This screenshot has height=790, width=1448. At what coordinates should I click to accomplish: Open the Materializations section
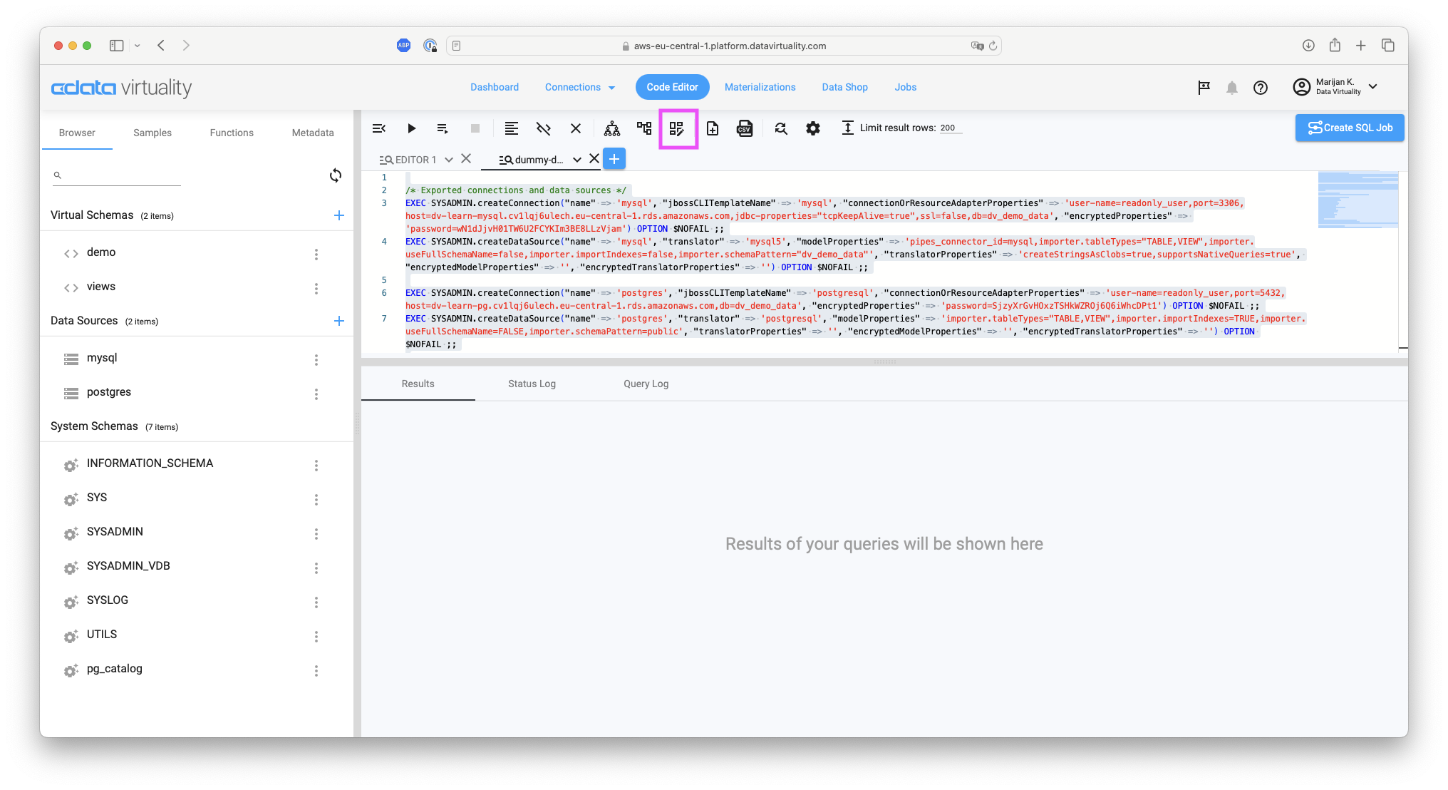(x=760, y=87)
